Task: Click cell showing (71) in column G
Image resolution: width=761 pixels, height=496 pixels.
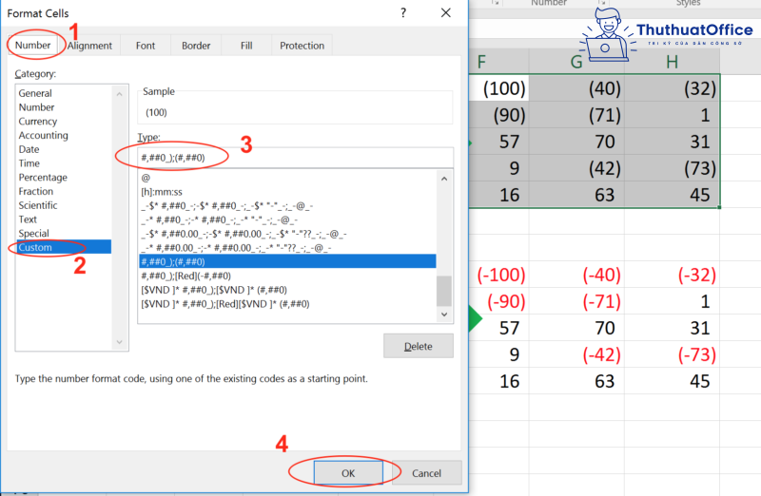Action: click(576, 115)
